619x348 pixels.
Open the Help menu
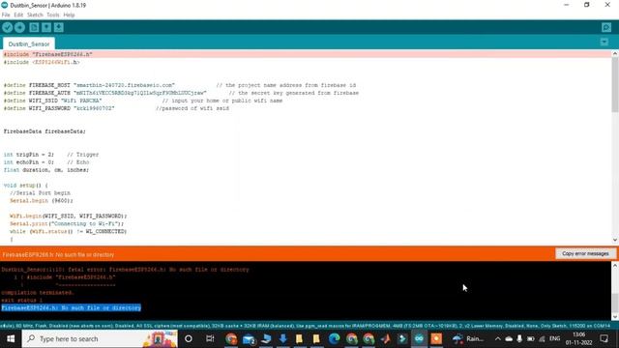click(x=69, y=15)
